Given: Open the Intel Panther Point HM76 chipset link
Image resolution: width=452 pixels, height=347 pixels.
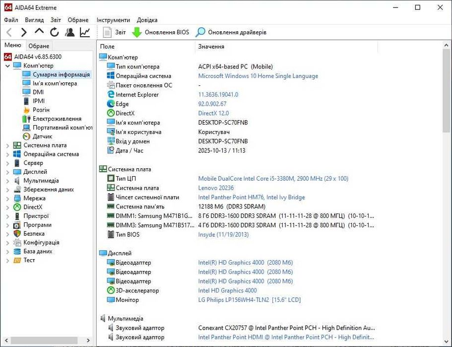Looking at the screenshot, I should (252, 197).
